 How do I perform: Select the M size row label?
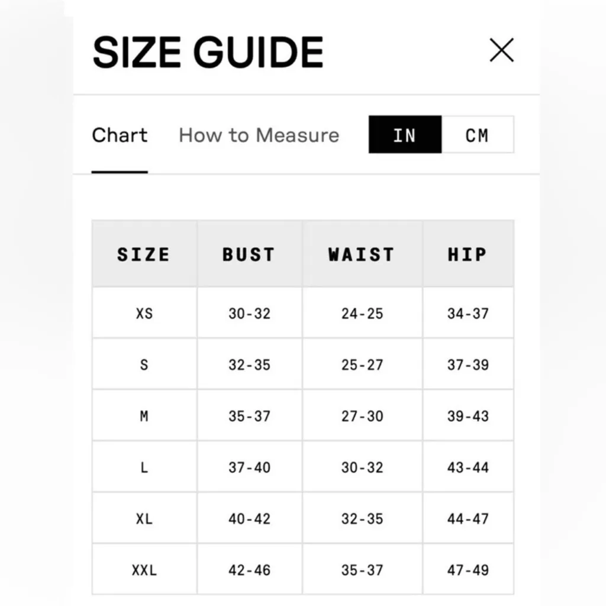tap(144, 416)
